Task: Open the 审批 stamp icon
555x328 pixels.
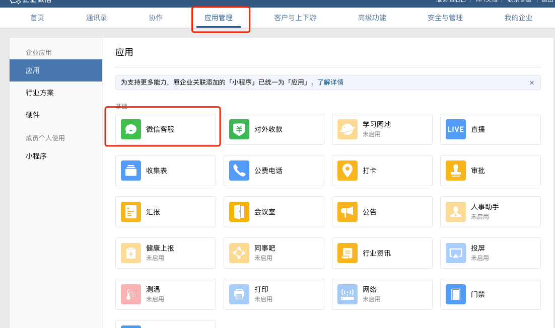Action: (456, 171)
